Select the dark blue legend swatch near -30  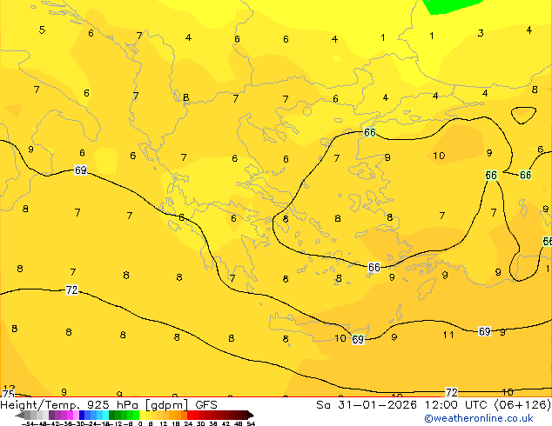pyautogui.click(x=82, y=415)
